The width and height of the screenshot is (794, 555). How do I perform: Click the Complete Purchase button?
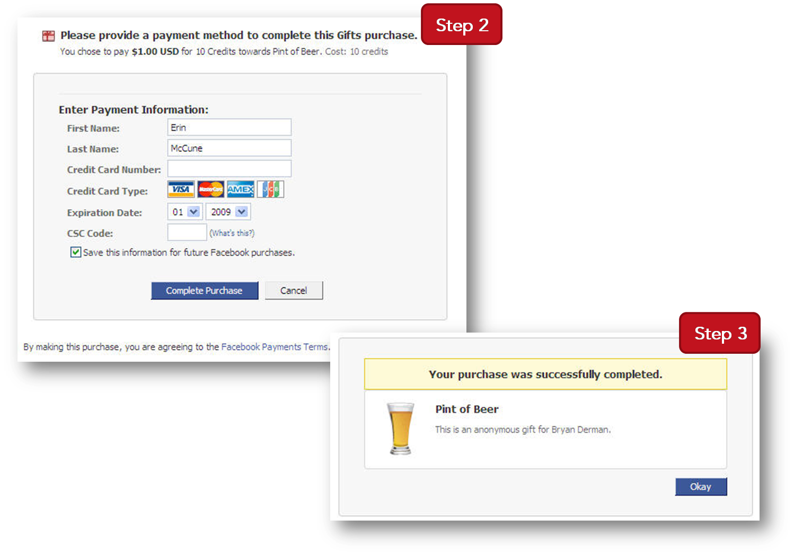point(204,291)
